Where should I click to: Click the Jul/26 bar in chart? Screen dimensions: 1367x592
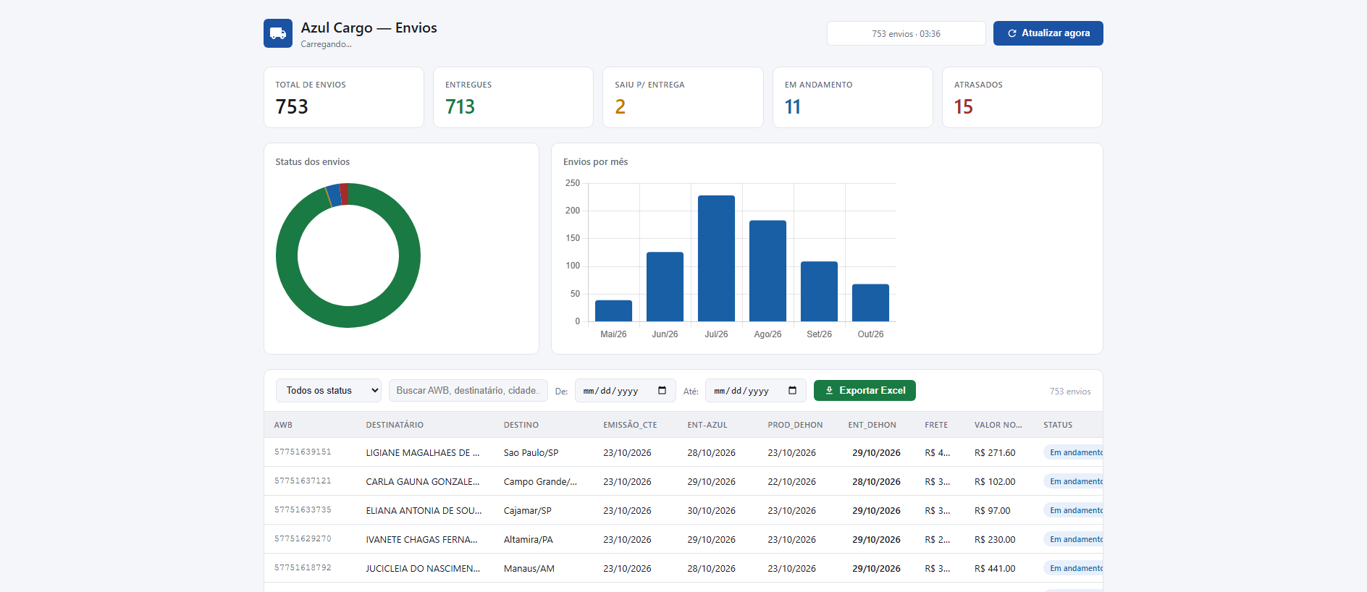pos(716,258)
